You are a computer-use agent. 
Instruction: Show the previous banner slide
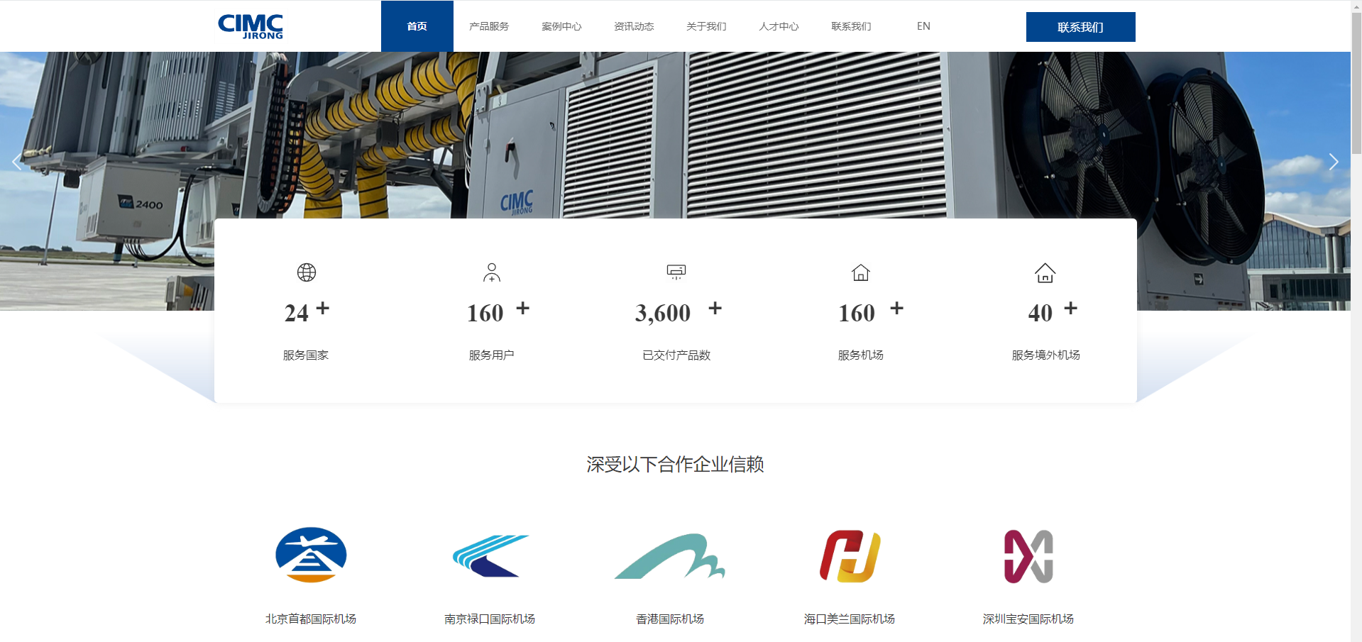17,162
